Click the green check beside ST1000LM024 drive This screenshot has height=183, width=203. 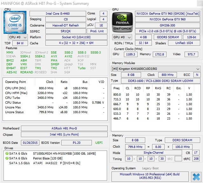(7, 154)
